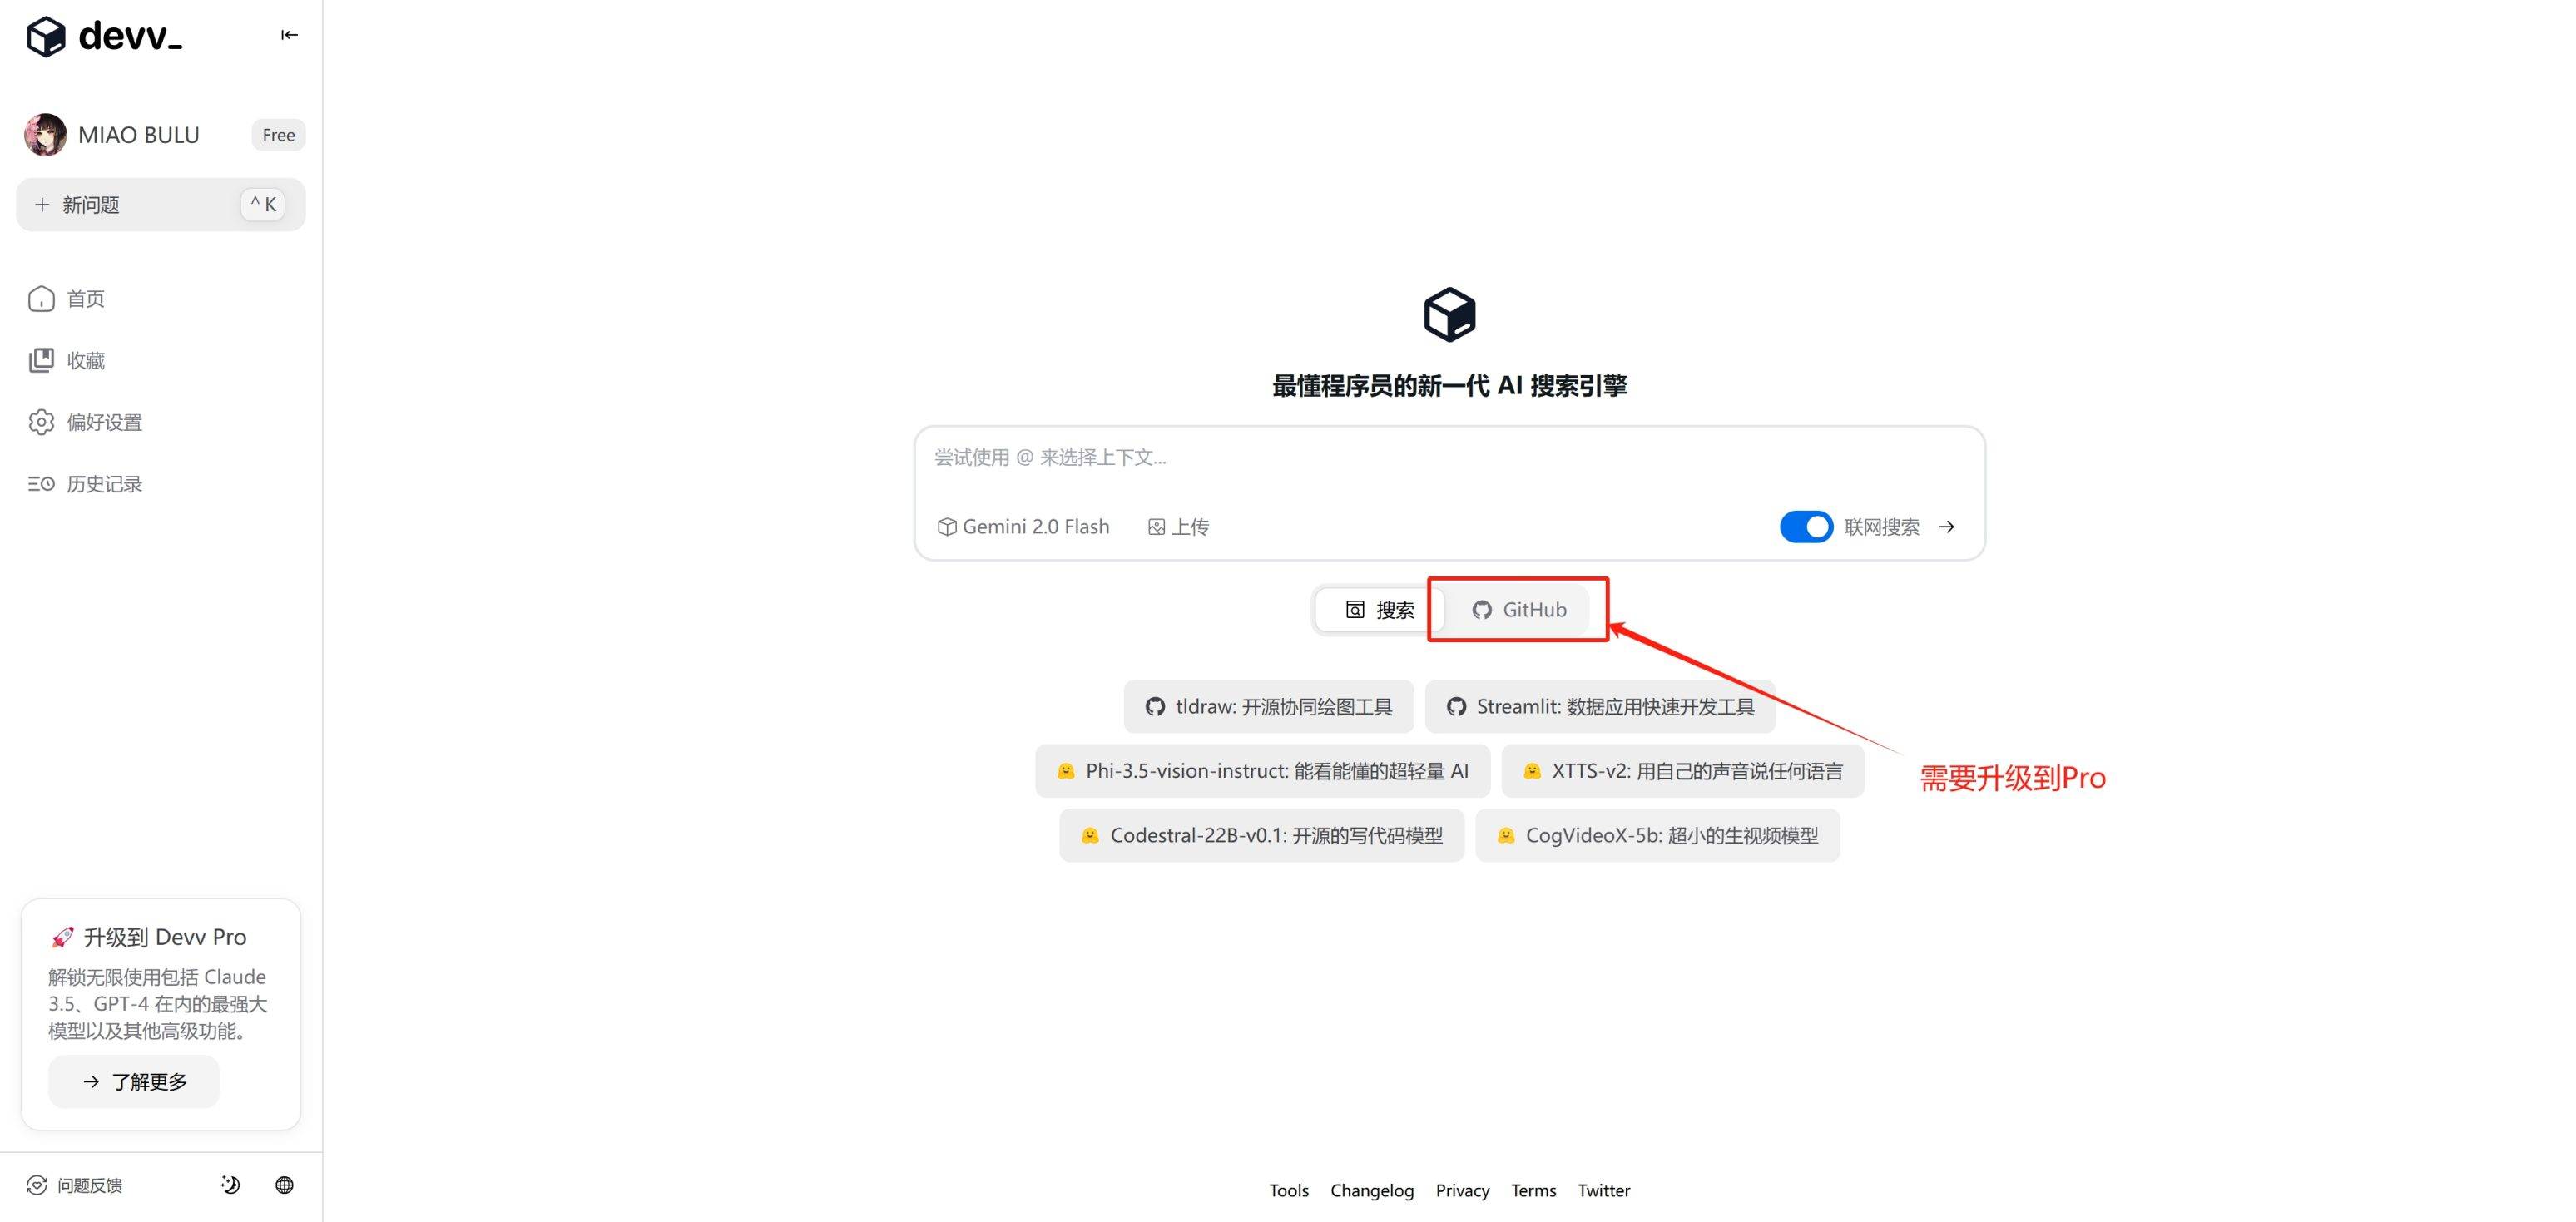Viewport: 2576px width, 1222px height.
Task: Click the 上传 upload image button
Action: (1178, 527)
